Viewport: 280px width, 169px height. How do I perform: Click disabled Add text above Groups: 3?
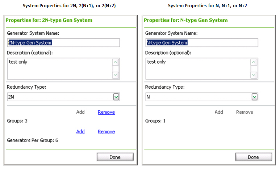[x=80, y=112]
